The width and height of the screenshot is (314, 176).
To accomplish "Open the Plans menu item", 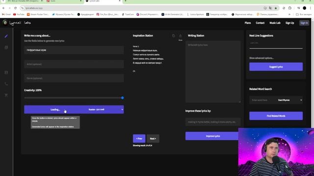I will tap(247, 23).
